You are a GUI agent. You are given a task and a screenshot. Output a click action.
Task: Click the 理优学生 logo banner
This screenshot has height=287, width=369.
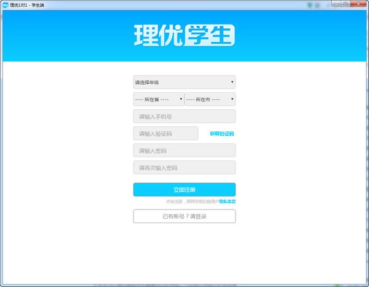click(x=184, y=35)
